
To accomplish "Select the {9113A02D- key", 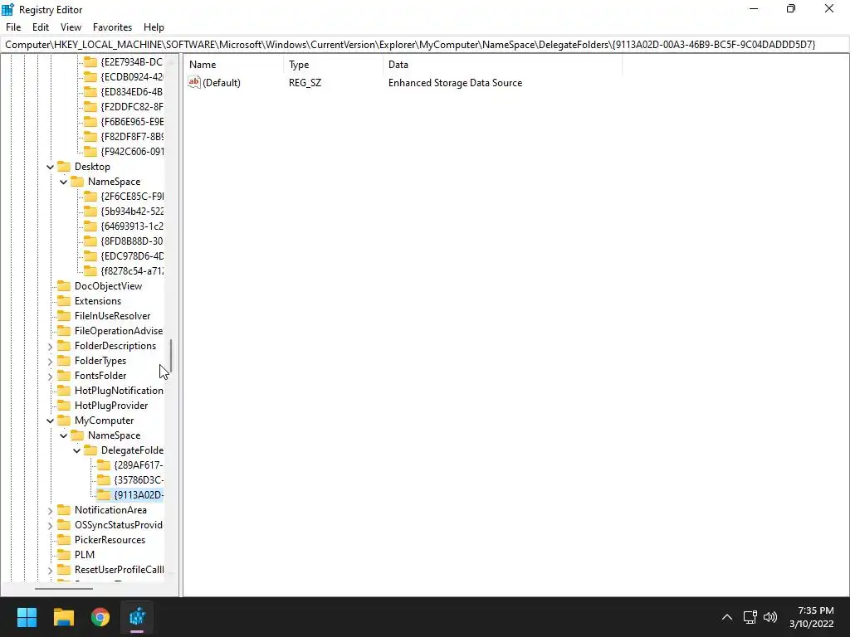I will 139,494.
